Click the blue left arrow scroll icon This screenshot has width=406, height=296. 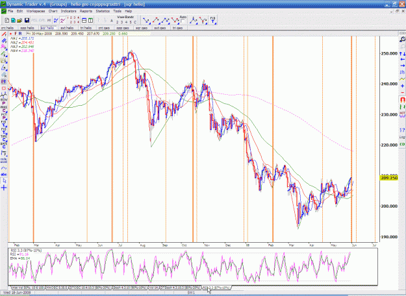click(402, 60)
